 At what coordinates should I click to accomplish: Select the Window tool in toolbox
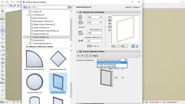tap(3, 31)
